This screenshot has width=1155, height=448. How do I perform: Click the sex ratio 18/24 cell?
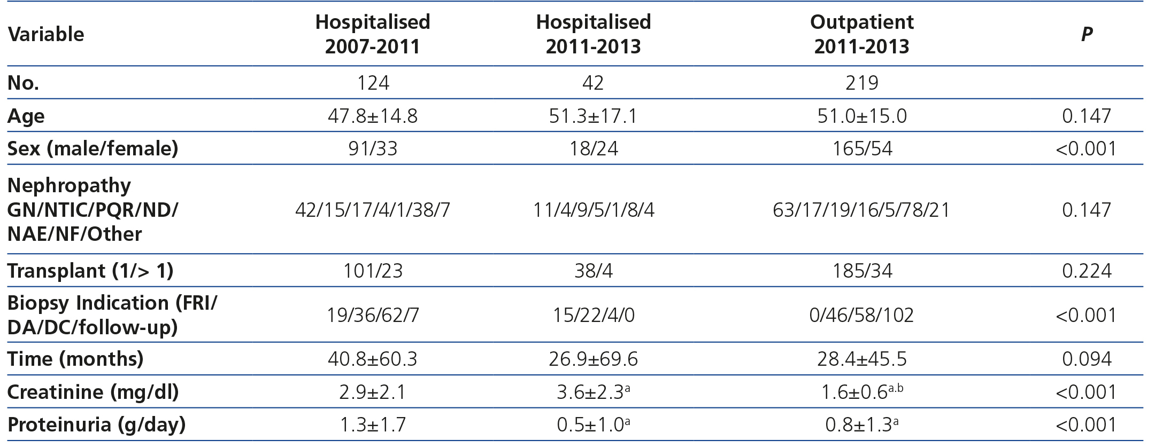(593, 148)
